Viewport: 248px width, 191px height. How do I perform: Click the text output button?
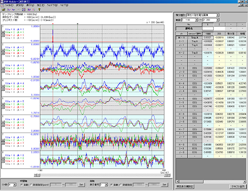(x=238, y=187)
